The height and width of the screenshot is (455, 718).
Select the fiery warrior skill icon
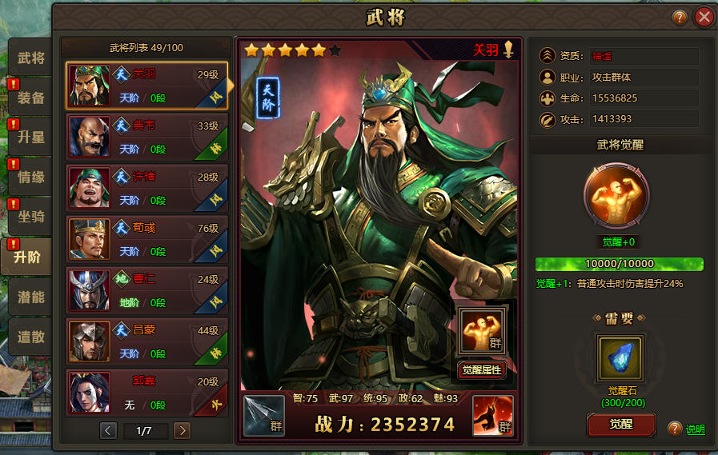[x=493, y=416]
